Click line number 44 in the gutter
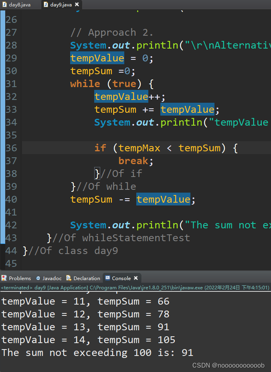This screenshot has width=271, height=372. [11, 251]
